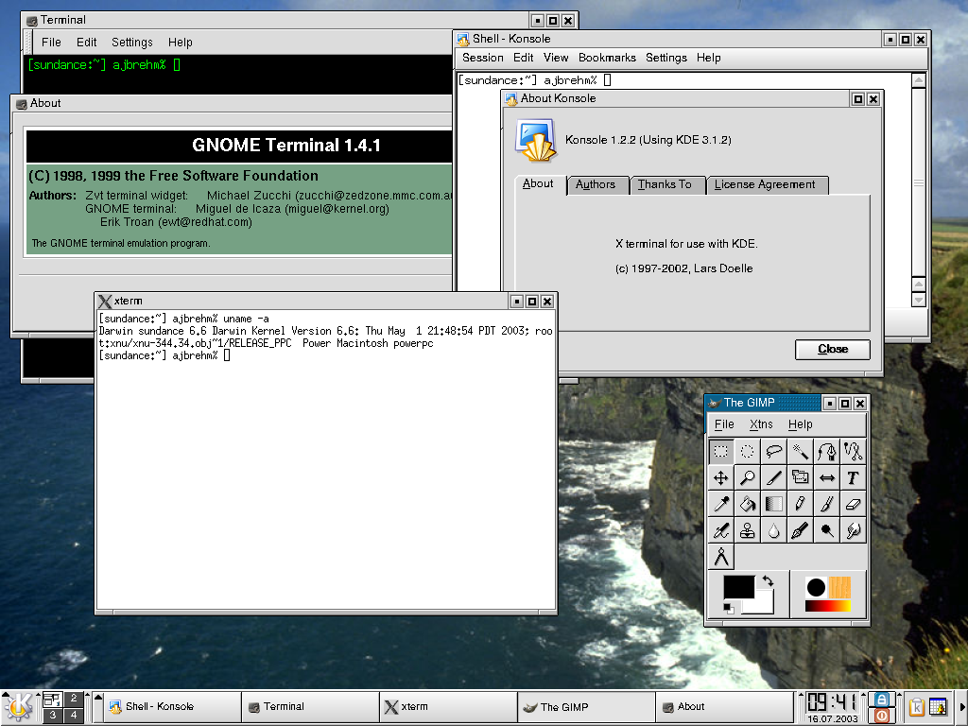Open the active wood pattern selector
Viewport: 968px width, 726px height.
coord(839,588)
